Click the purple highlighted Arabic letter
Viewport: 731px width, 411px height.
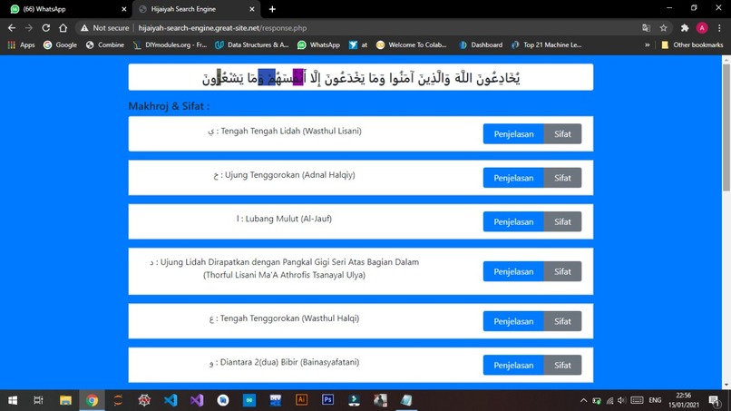pyautogui.click(x=297, y=77)
